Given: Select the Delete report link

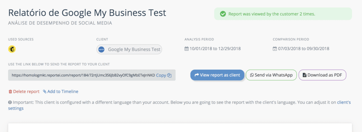Looking at the screenshot, I should click(x=24, y=92).
